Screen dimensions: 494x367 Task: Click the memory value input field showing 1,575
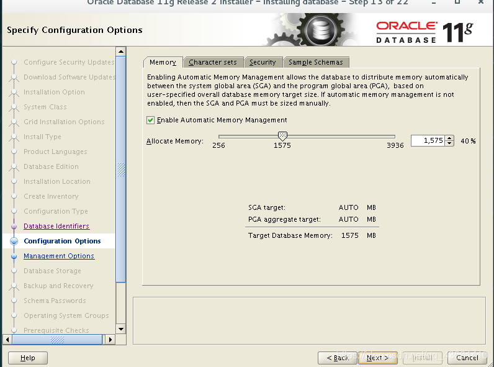coord(428,140)
